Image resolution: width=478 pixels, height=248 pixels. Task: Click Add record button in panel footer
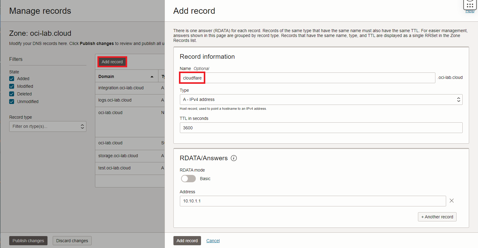187,241
